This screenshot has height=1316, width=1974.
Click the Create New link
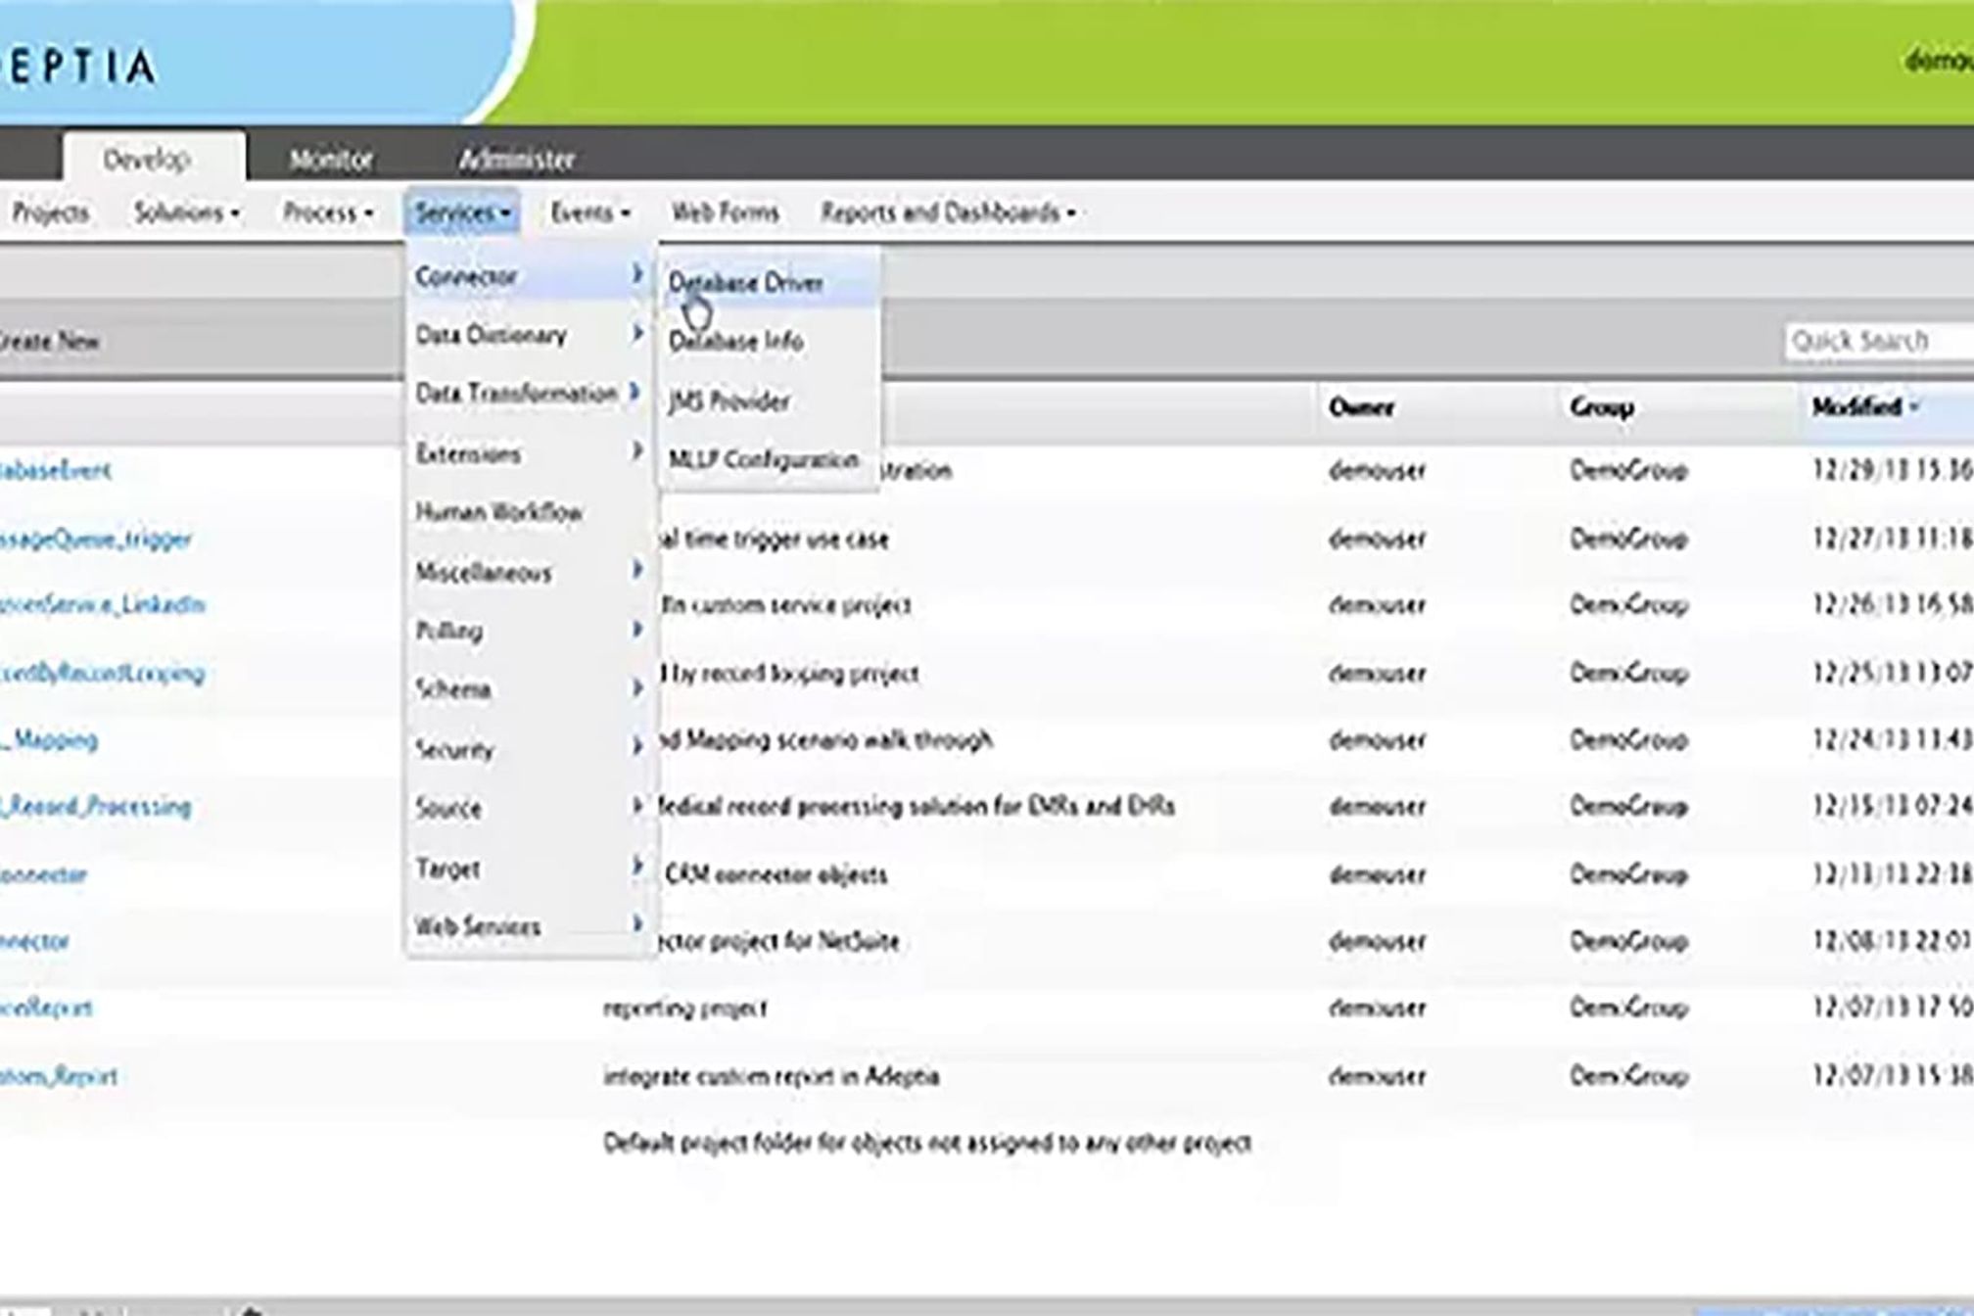pyautogui.click(x=49, y=342)
